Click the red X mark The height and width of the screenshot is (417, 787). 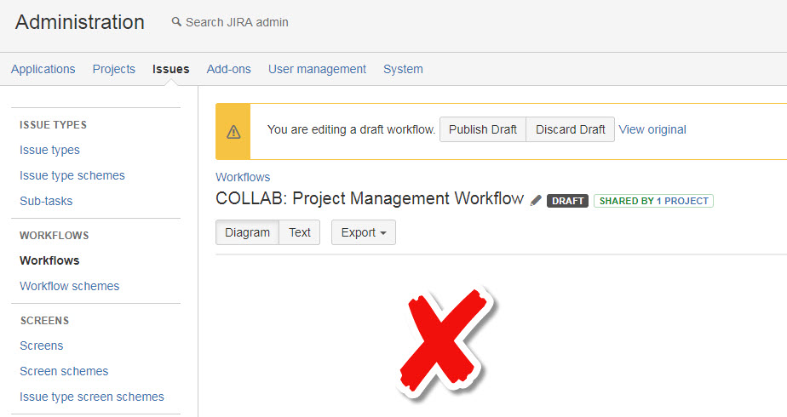tap(445, 344)
